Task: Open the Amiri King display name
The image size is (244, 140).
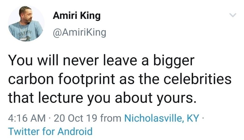Action: coord(76,16)
